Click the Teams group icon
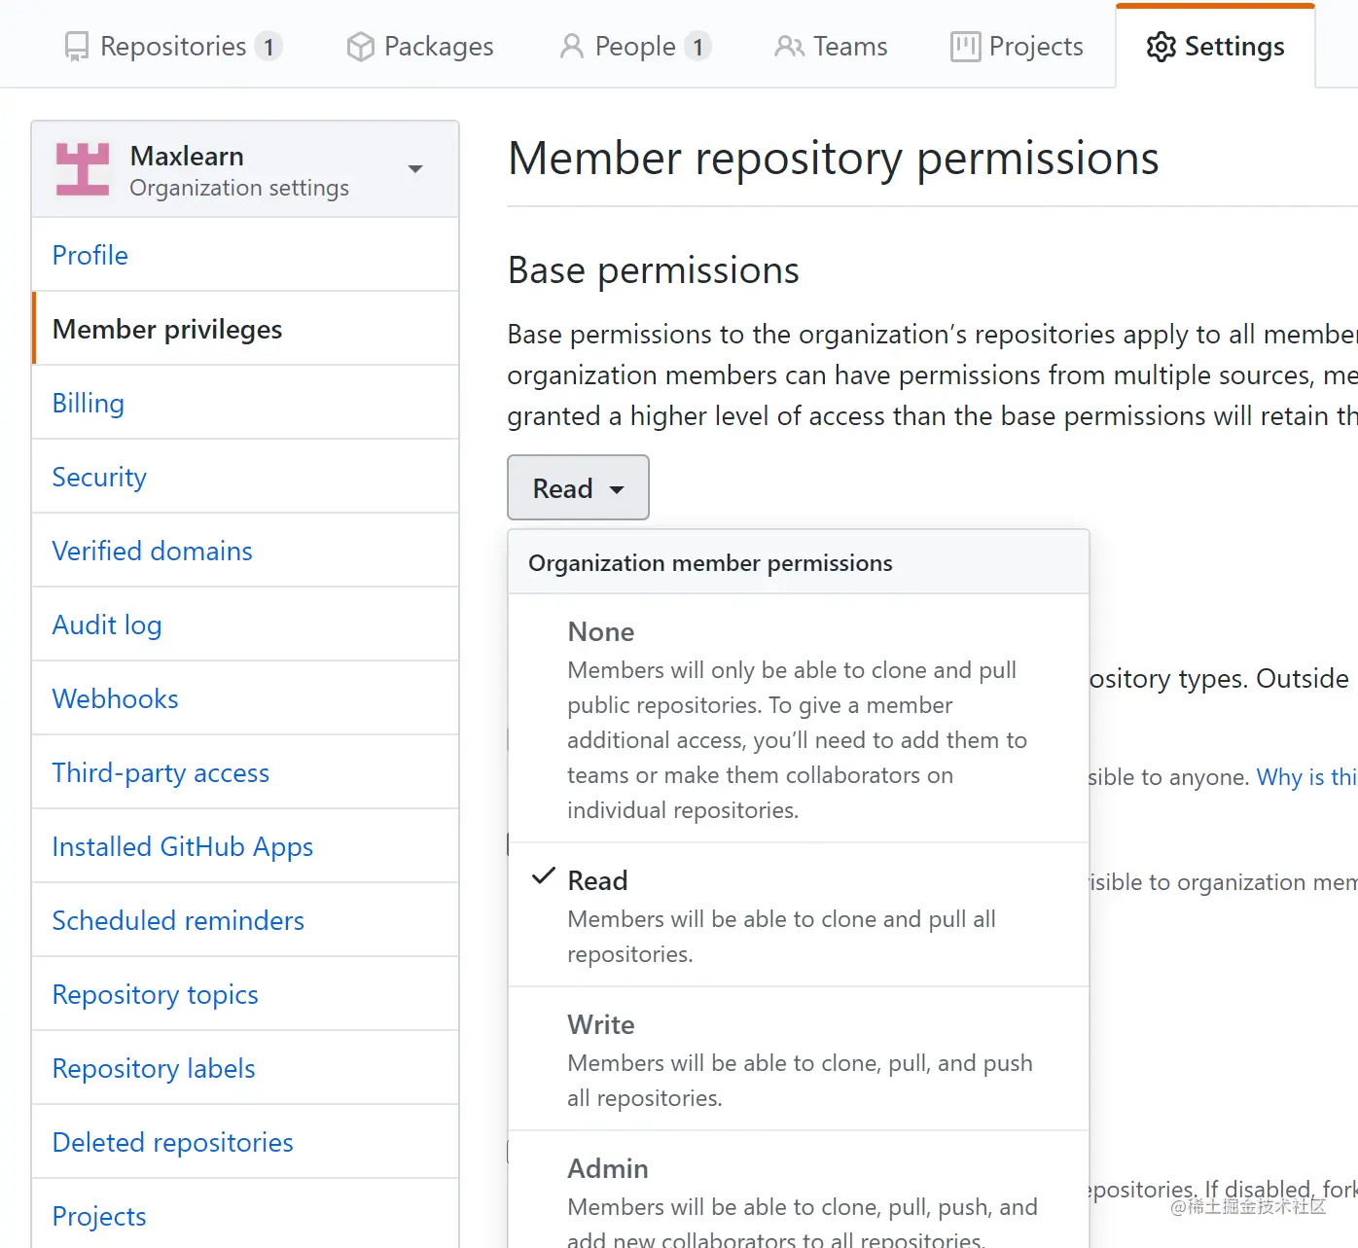 coord(789,47)
